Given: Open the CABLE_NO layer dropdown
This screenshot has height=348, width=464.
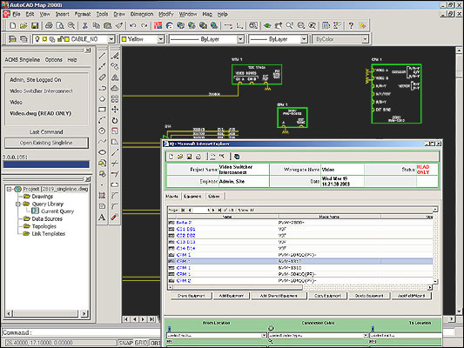Looking at the screenshot, I should point(111,39).
